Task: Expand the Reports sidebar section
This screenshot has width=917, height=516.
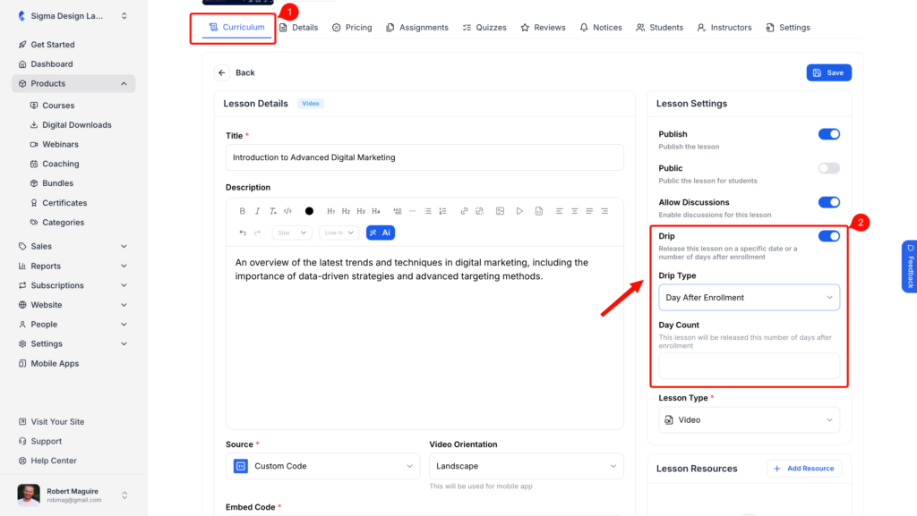Action: pyautogui.click(x=73, y=266)
